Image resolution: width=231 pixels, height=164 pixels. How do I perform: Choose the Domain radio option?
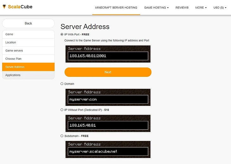(x=62, y=84)
